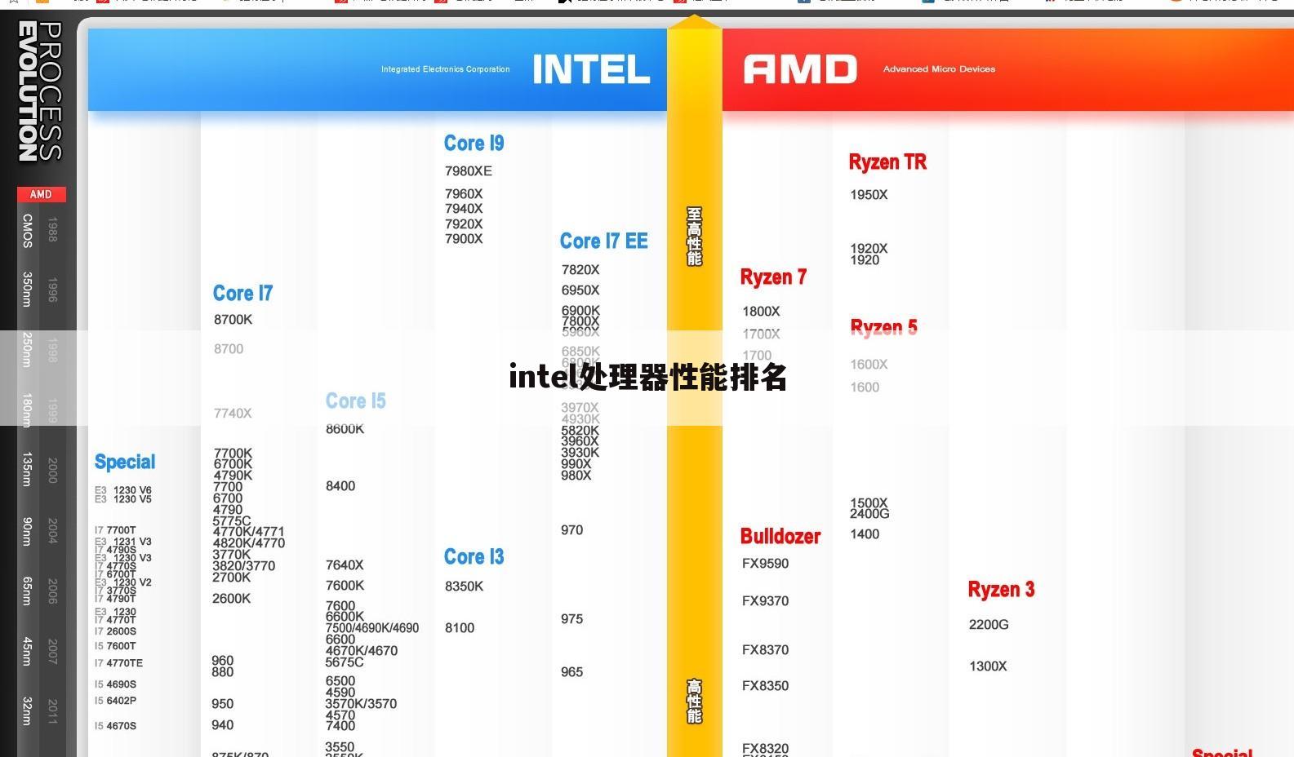Click the 'intel处理器性能排名' overlay title
The image size is (1294, 757).
click(x=647, y=377)
